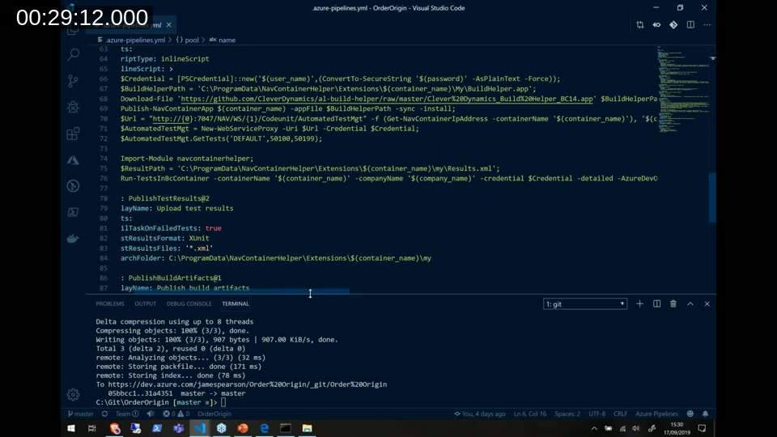Change file encoding 'UTF-8'
This screenshot has height=437, width=777.
point(597,414)
